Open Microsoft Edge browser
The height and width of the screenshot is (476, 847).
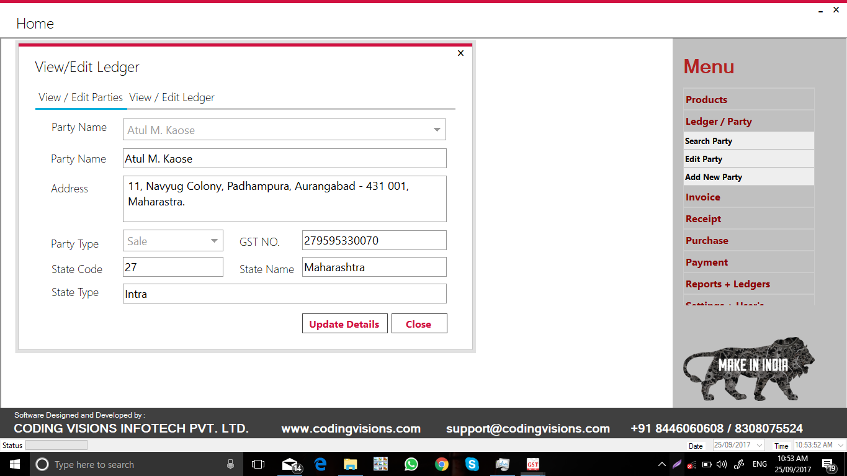point(320,464)
